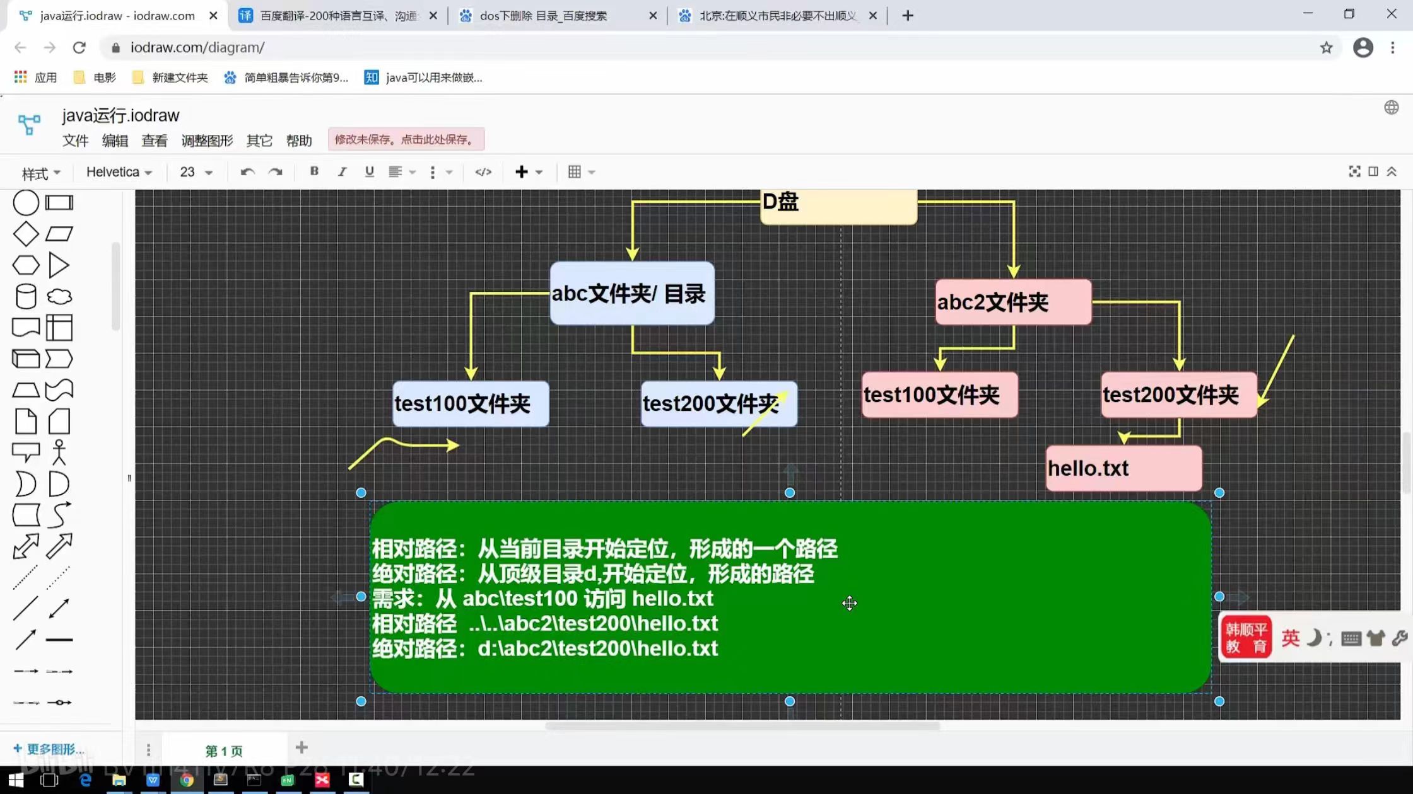Click the fullscreen fit icon

(x=1354, y=171)
